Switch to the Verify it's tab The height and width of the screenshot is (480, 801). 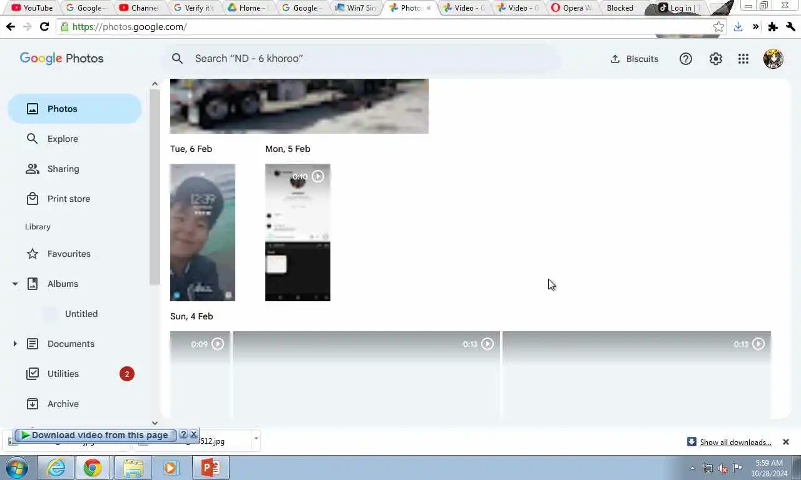tap(193, 7)
